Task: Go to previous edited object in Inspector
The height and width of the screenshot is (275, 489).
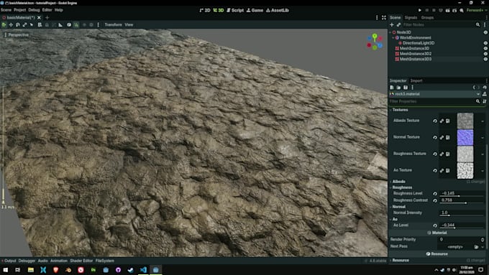Action: pos(474,88)
